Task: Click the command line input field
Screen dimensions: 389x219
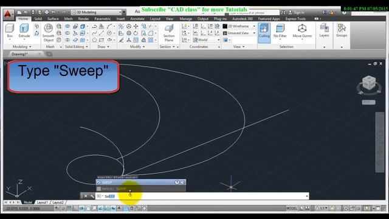Action: [x=202, y=196]
